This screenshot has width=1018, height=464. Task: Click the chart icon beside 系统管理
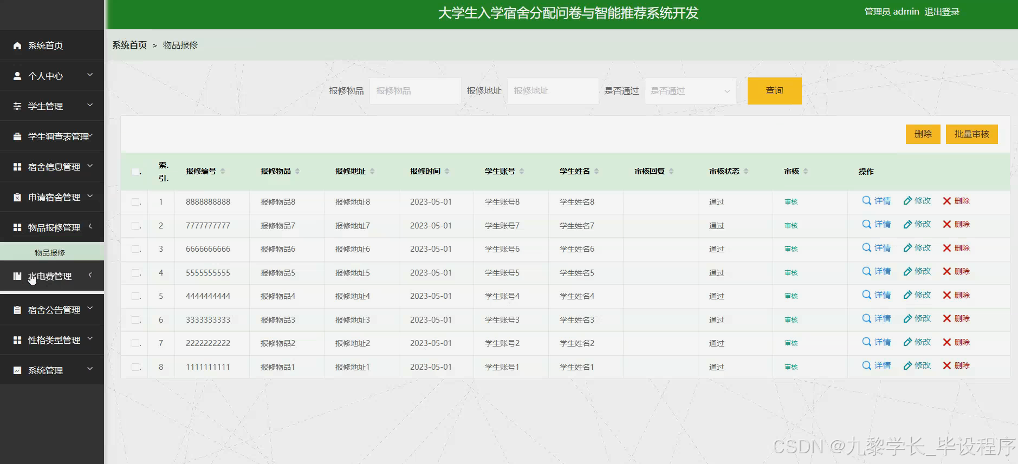(17, 370)
